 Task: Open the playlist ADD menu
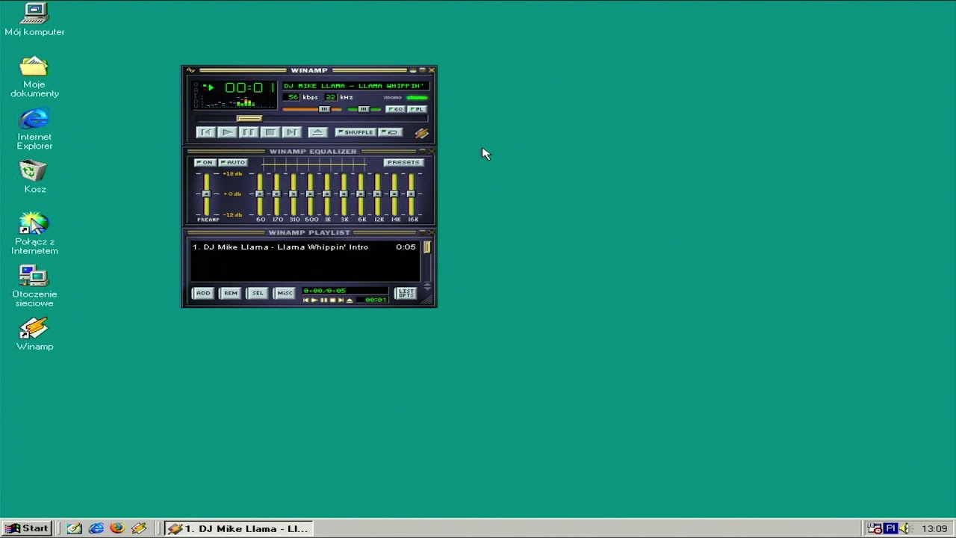203,293
